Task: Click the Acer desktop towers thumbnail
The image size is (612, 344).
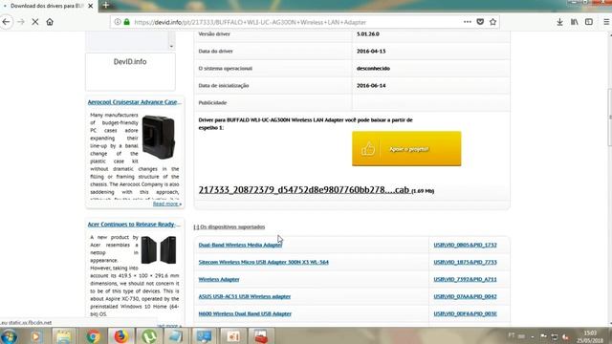Action: coord(159,250)
